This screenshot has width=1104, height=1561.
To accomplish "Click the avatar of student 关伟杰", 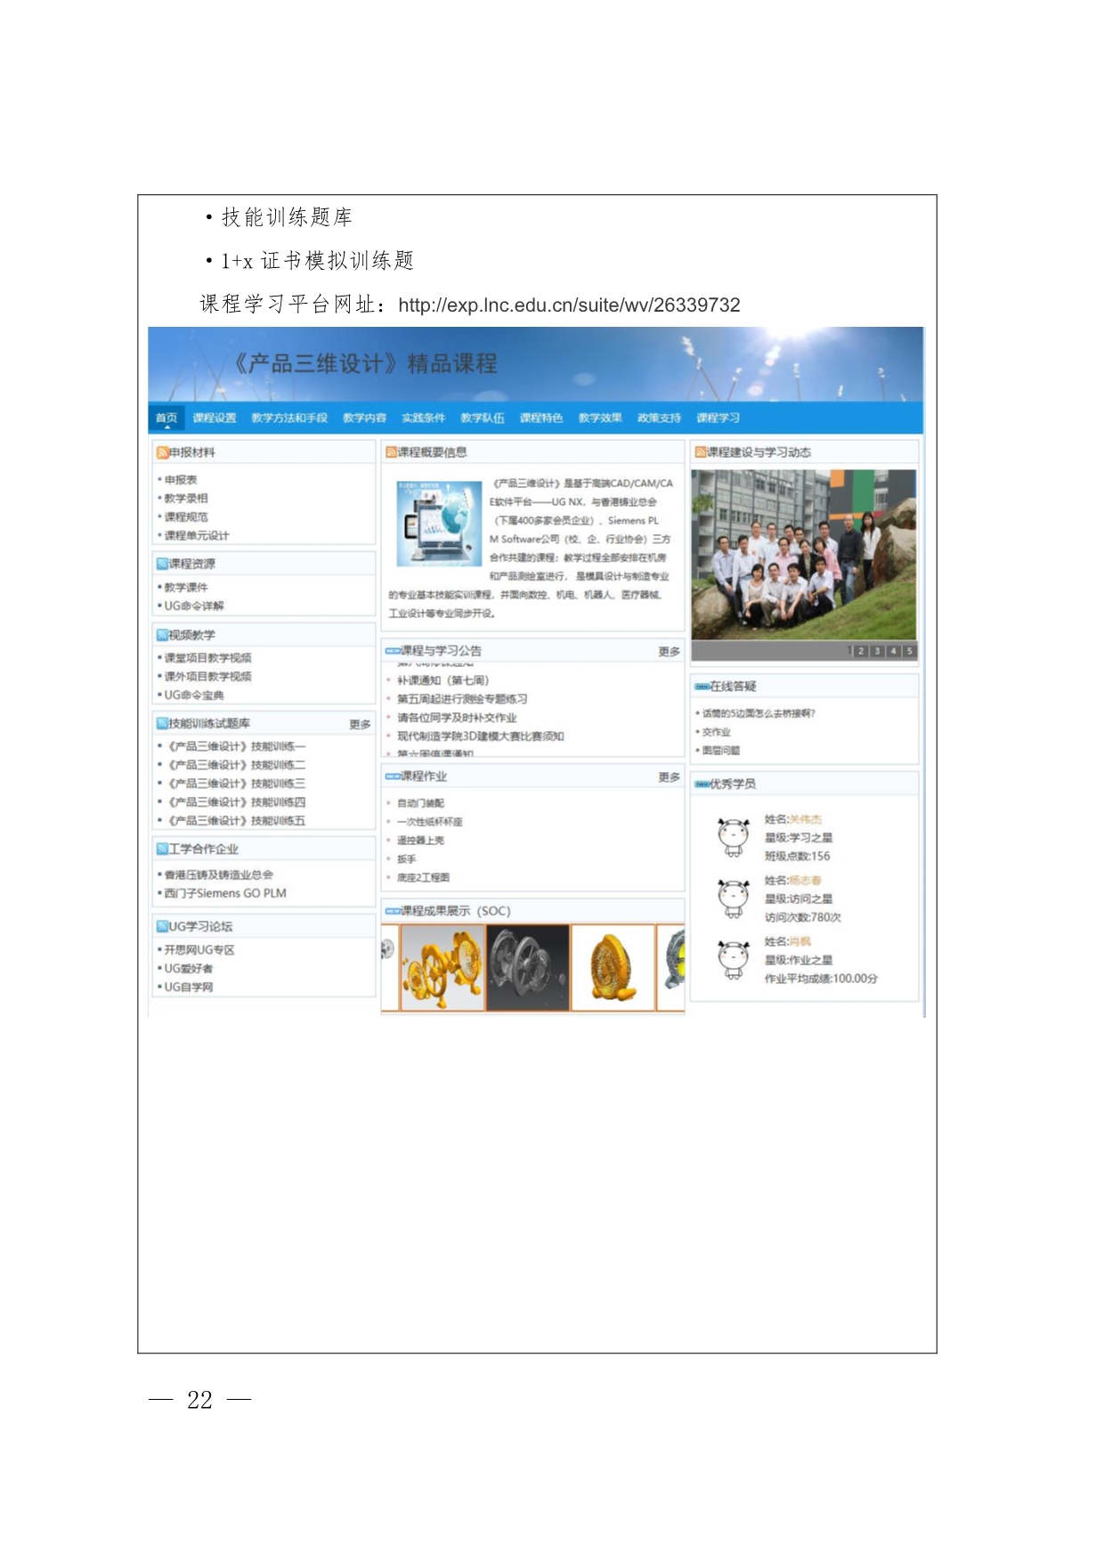I will tap(734, 837).
